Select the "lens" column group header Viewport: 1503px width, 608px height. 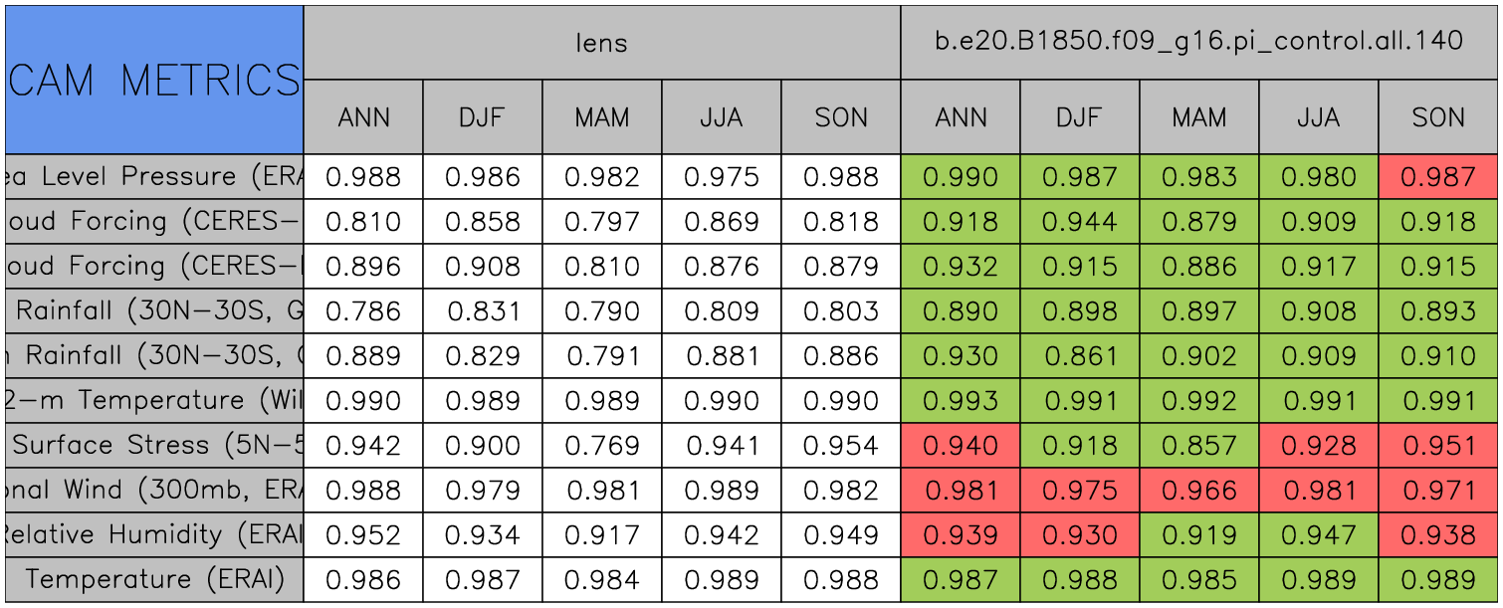602,42
